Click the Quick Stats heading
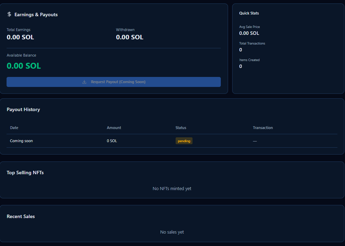The width and height of the screenshot is (345, 246). point(249,13)
